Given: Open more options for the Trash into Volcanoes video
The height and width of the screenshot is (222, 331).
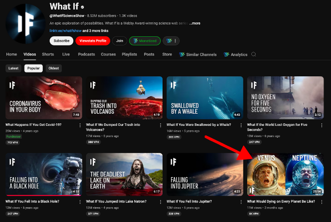Looking at the screenshot, I should [x=160, y=125].
